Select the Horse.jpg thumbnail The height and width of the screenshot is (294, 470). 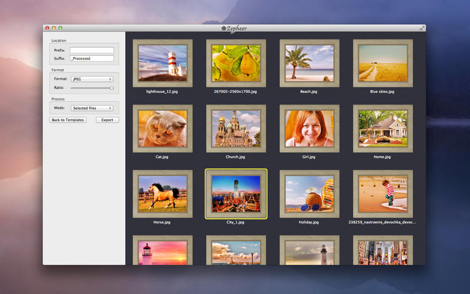[163, 194]
